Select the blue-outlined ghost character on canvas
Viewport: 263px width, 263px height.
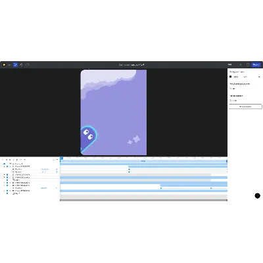click(x=89, y=138)
